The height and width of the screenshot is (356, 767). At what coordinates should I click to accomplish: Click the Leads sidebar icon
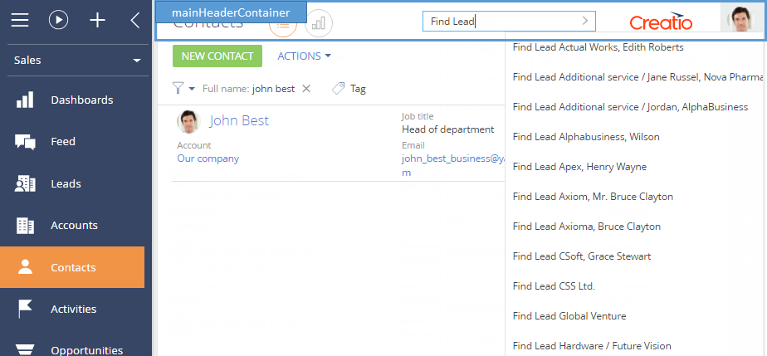coord(25,183)
